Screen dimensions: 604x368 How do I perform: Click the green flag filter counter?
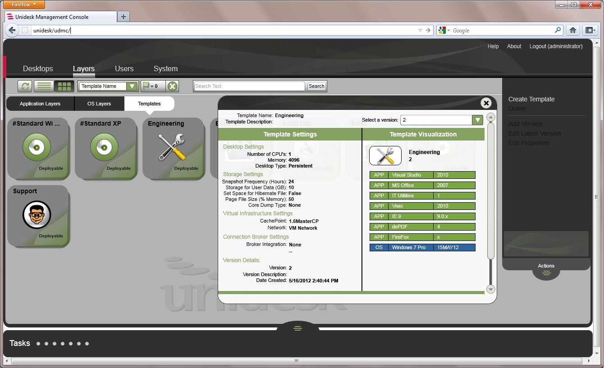(153, 86)
